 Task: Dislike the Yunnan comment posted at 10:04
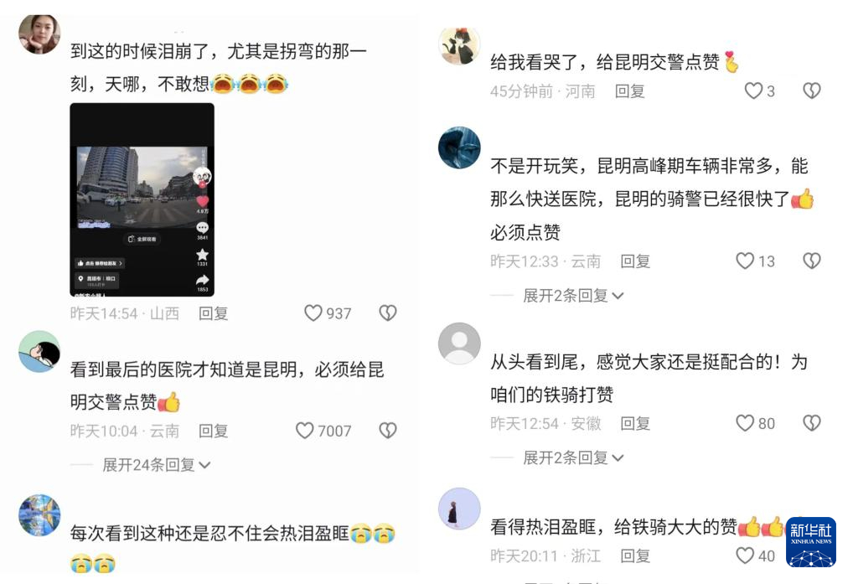click(388, 431)
